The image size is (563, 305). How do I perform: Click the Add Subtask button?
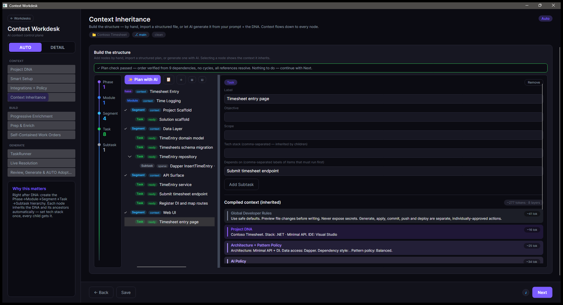[x=241, y=185]
